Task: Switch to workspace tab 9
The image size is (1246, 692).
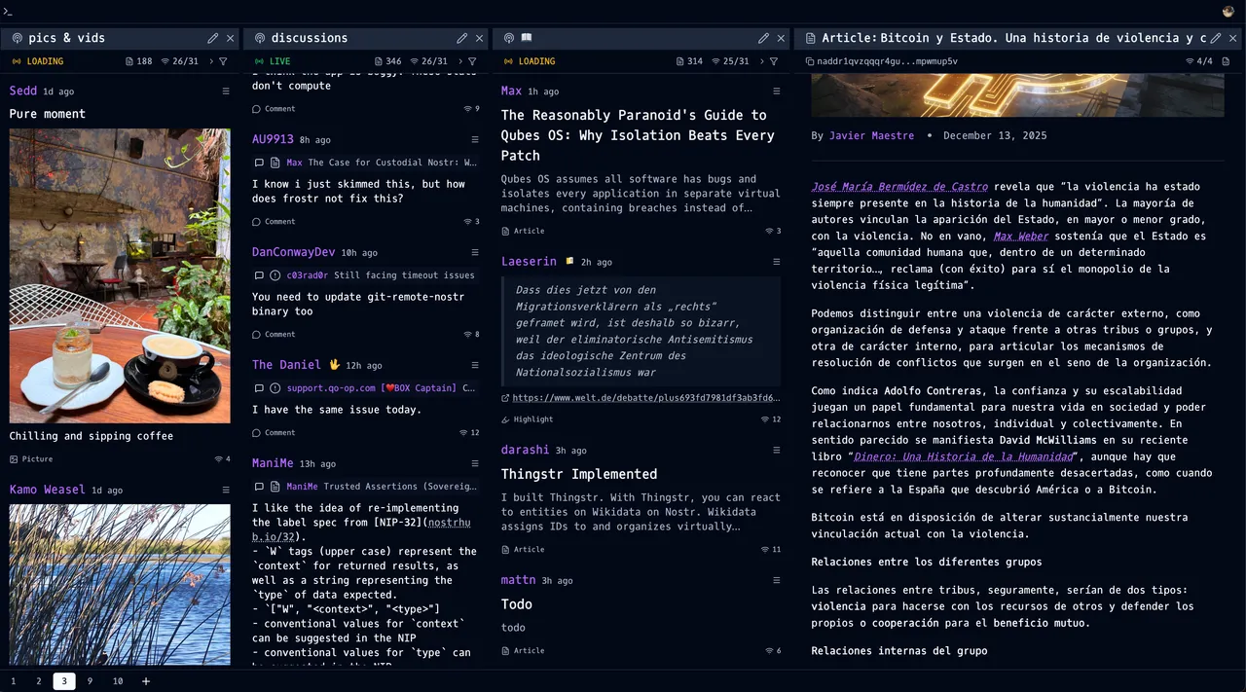Action: point(90,681)
